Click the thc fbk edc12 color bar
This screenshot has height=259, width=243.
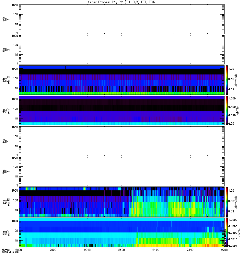coord(227,202)
